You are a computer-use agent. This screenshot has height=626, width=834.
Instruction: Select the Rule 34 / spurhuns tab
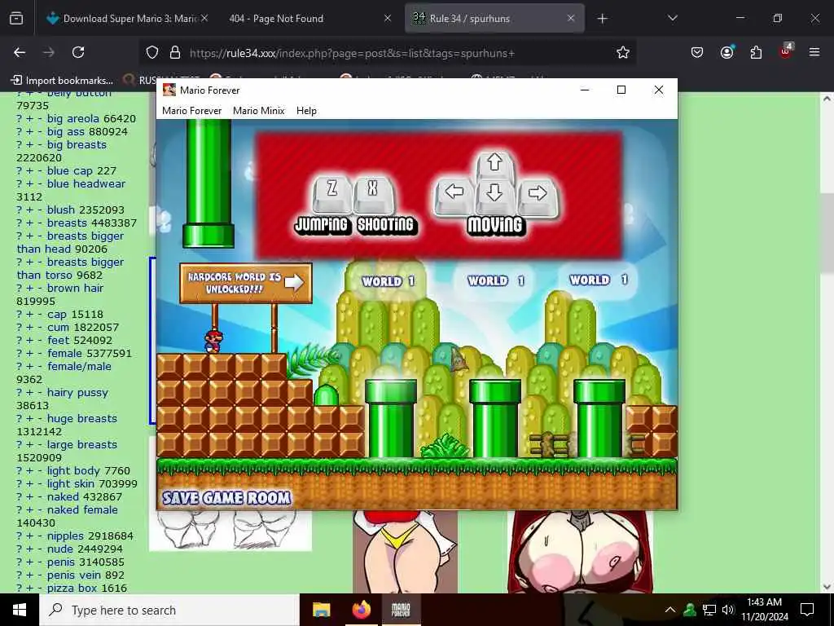point(494,18)
